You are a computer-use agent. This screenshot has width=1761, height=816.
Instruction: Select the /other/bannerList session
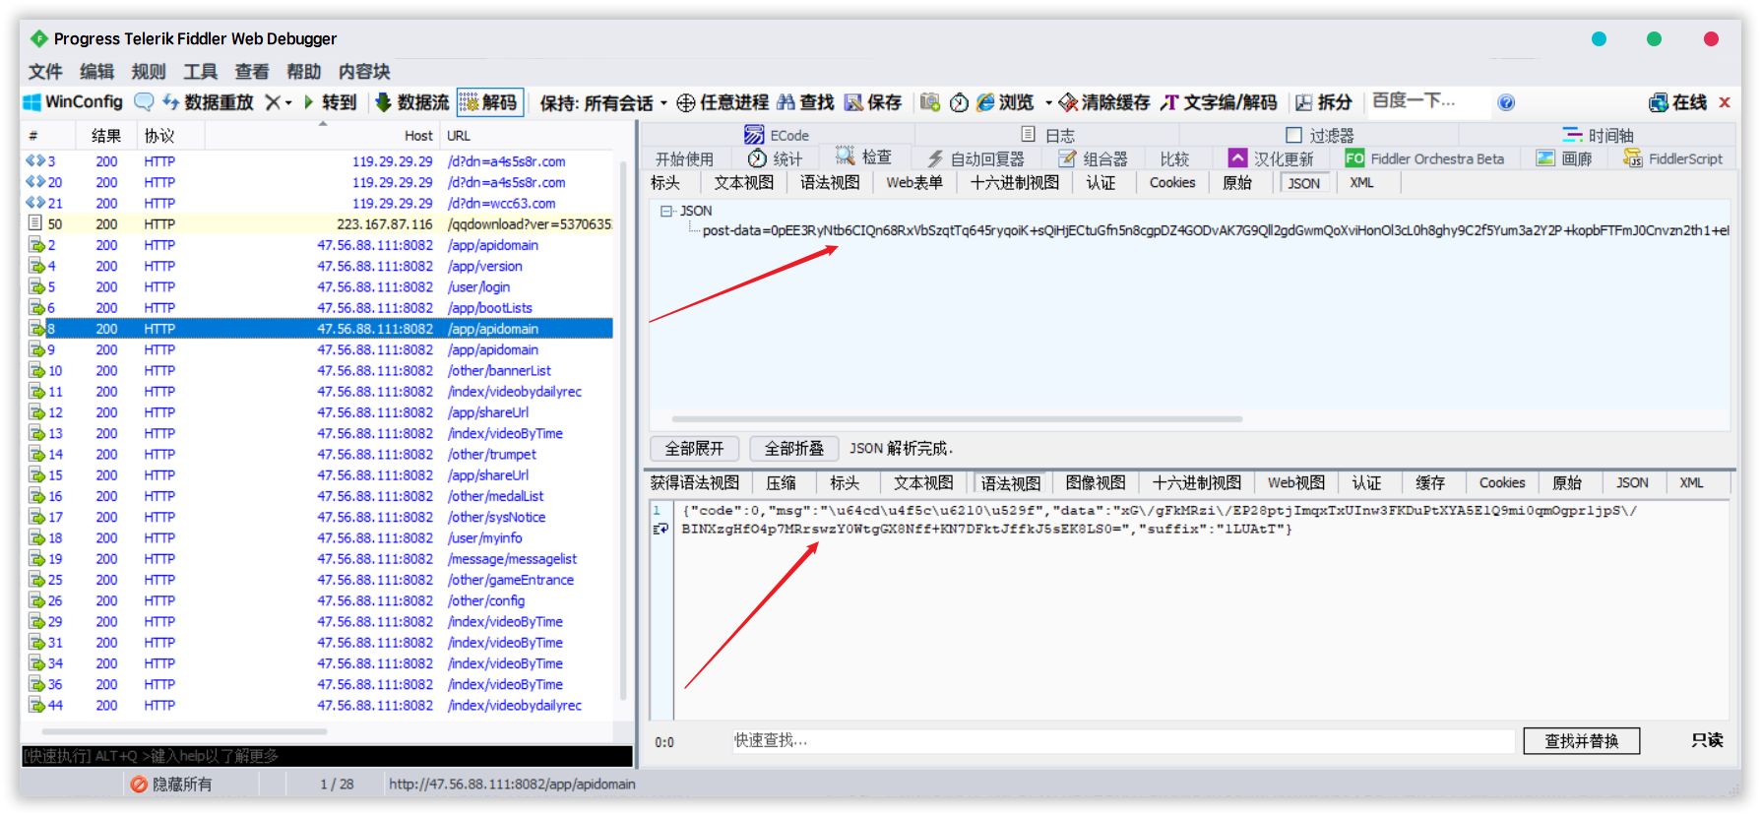[319, 371]
